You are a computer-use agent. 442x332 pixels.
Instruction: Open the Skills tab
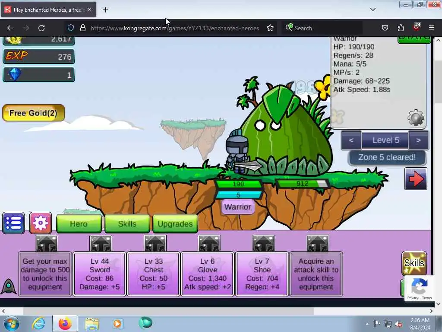pyautogui.click(x=127, y=224)
